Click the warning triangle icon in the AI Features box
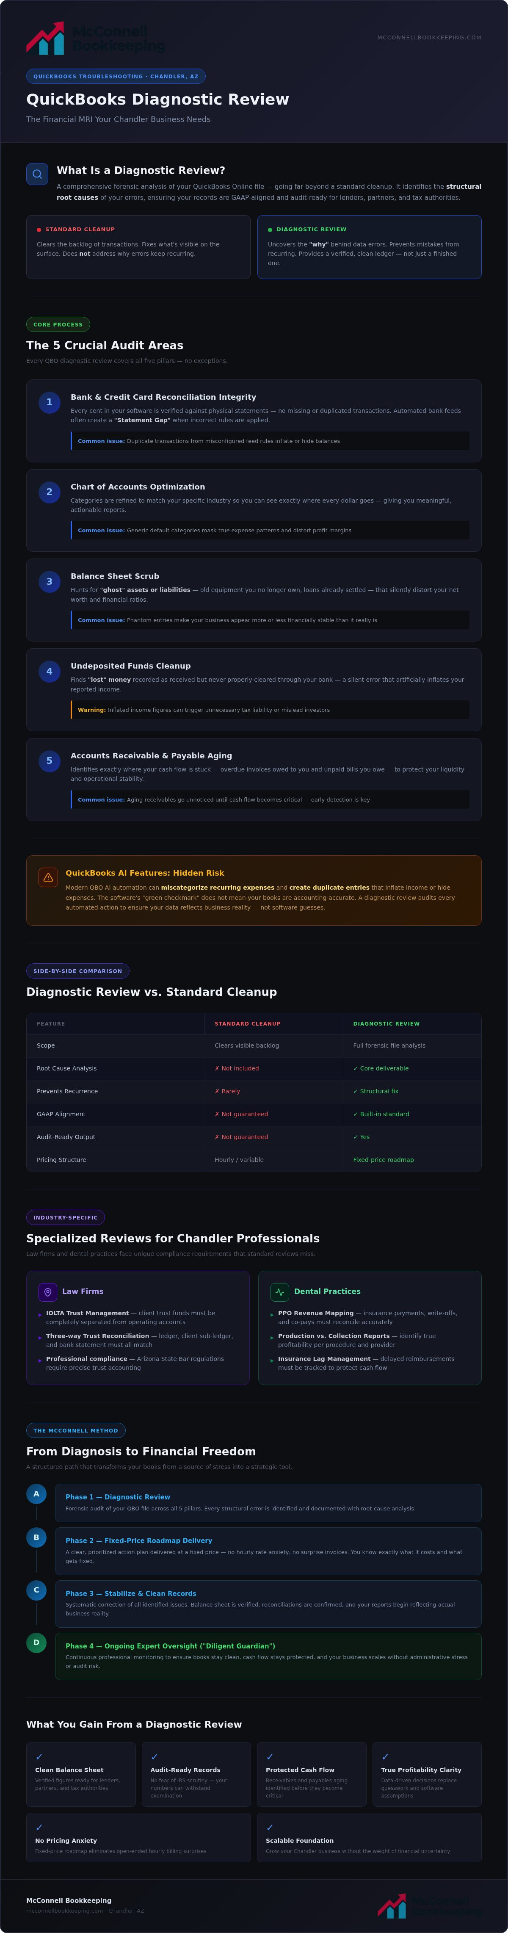 [48, 877]
